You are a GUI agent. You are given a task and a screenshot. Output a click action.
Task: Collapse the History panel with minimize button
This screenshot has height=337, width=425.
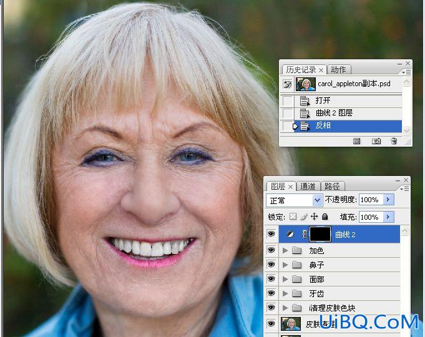[399, 64]
